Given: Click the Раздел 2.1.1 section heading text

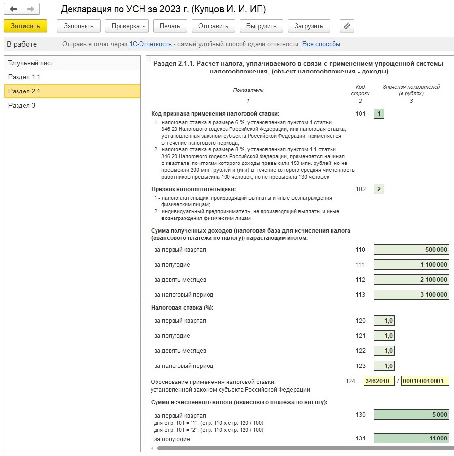Looking at the screenshot, I should [298, 68].
